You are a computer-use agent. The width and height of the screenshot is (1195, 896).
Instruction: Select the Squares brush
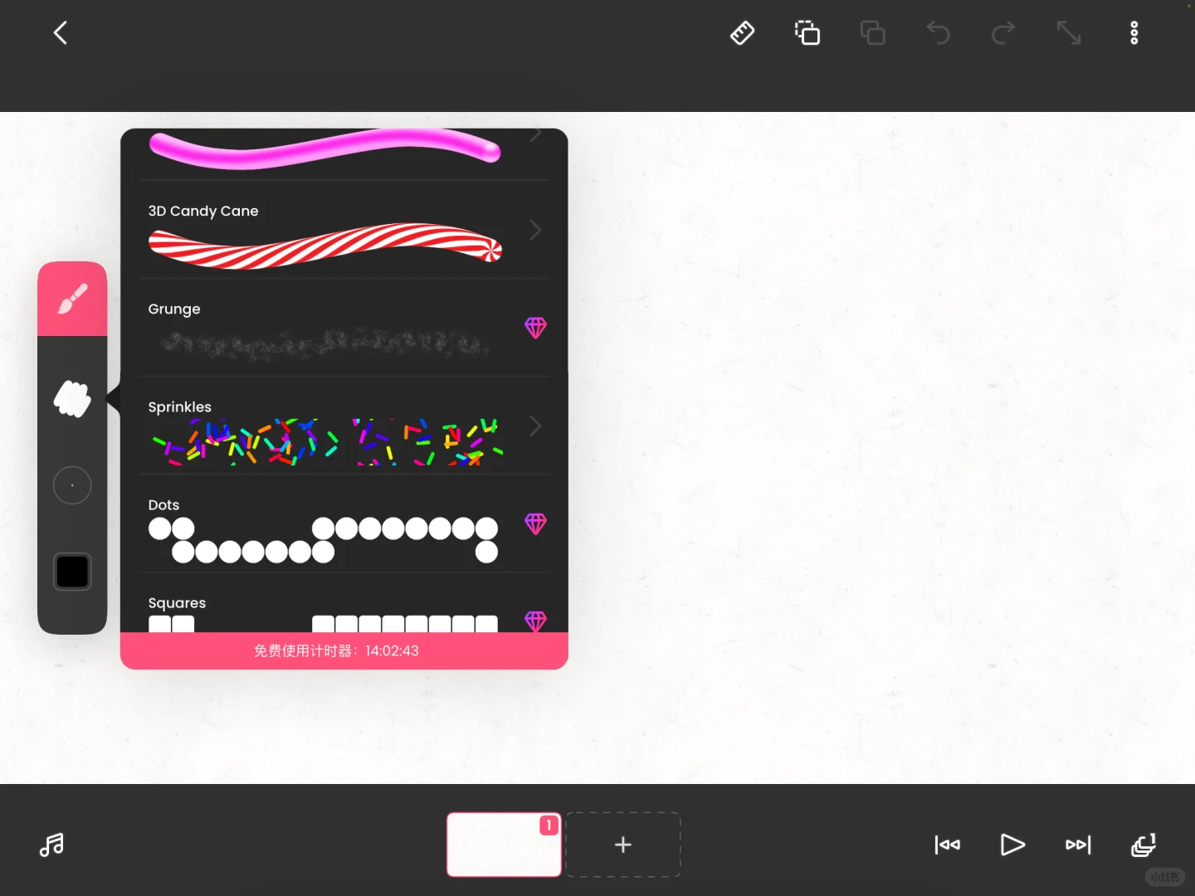(x=344, y=603)
